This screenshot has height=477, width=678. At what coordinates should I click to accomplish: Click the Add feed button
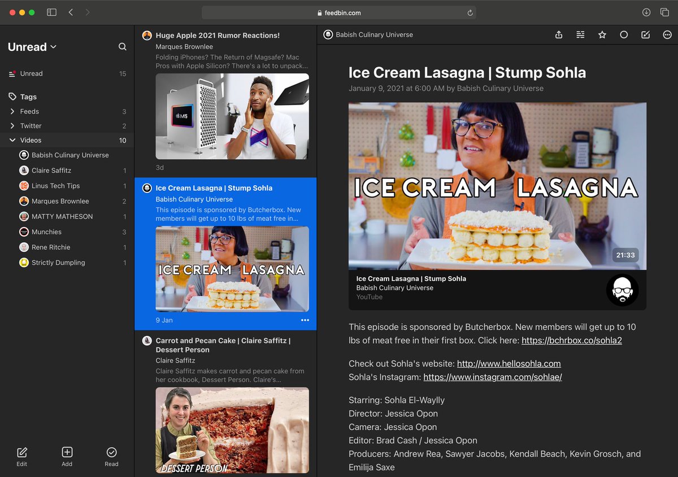[x=67, y=457]
